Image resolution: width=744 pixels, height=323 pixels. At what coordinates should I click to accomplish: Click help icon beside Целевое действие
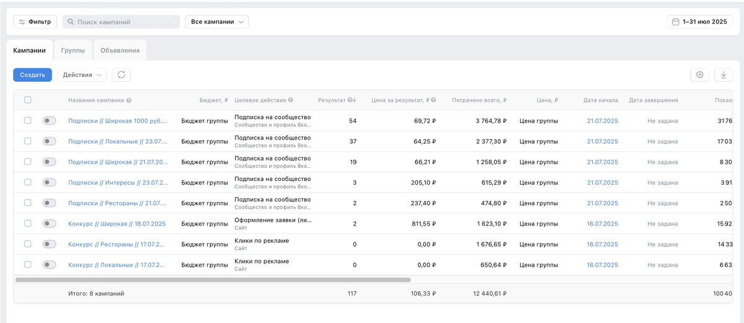[291, 100]
